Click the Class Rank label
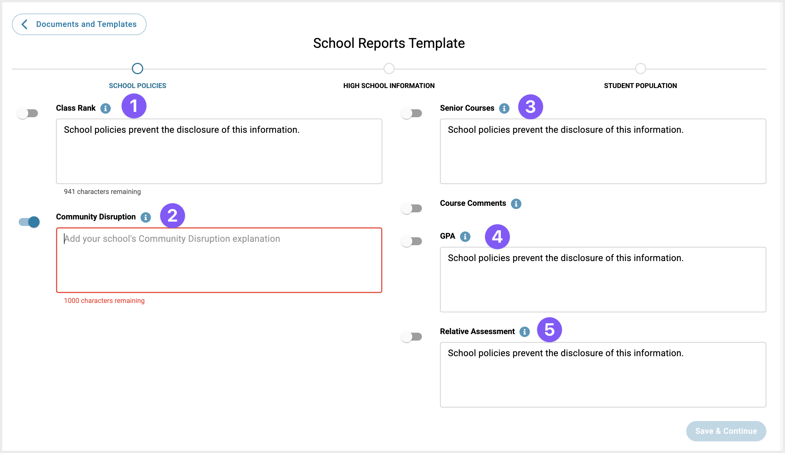 (76, 108)
